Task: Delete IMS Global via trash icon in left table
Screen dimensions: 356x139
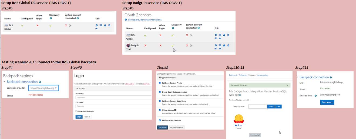Action: click(109, 25)
